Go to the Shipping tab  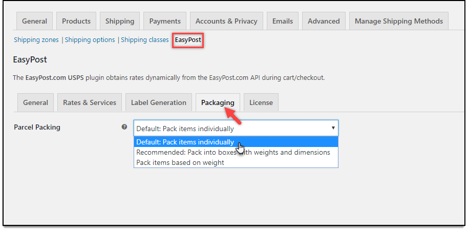pos(120,21)
